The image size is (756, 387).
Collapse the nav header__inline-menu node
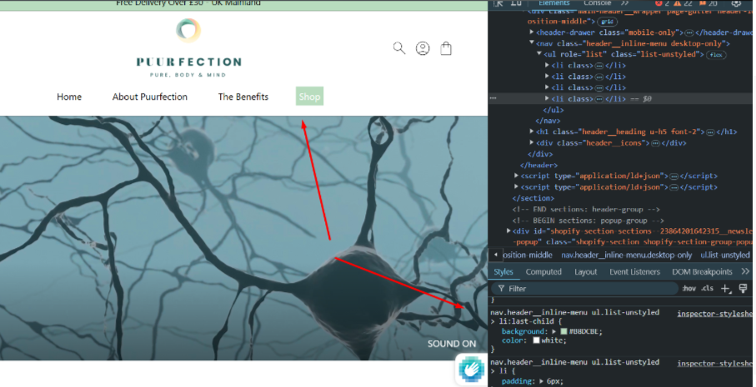coord(532,42)
